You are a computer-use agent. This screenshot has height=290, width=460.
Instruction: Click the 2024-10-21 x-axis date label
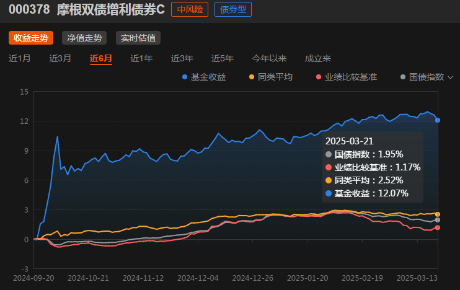pyautogui.click(x=88, y=278)
